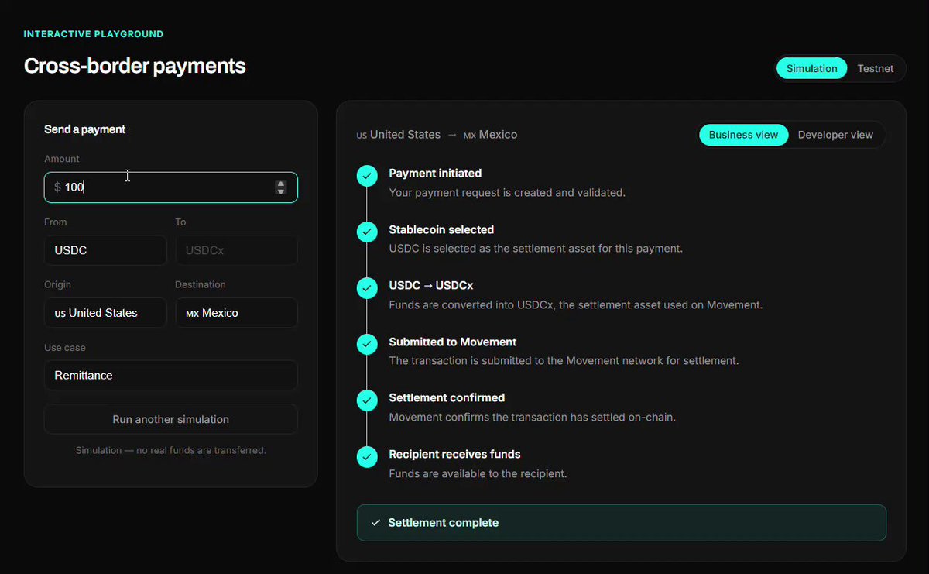Select the Business view option
This screenshot has width=929, height=574.
tap(743, 135)
